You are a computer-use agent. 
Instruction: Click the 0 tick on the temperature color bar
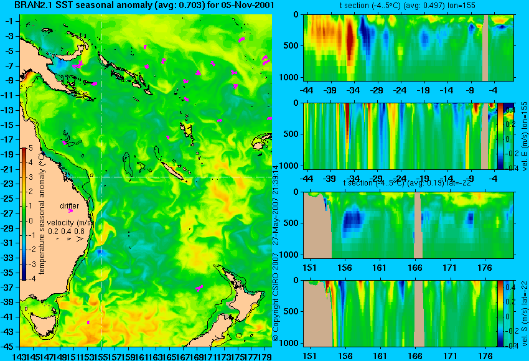30,221
